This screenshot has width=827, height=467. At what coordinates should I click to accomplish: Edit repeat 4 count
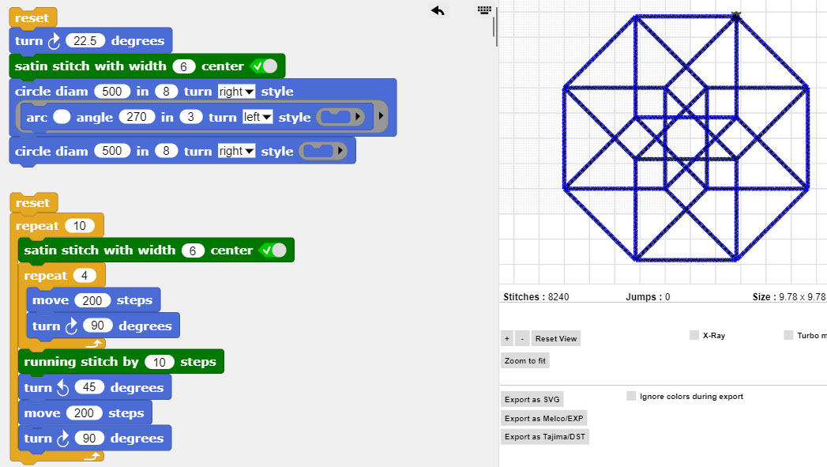[85, 276]
